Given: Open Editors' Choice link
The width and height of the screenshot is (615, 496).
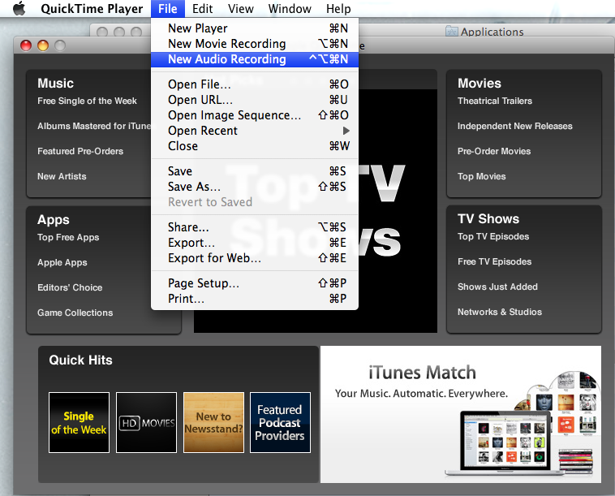Looking at the screenshot, I should click(x=70, y=287).
